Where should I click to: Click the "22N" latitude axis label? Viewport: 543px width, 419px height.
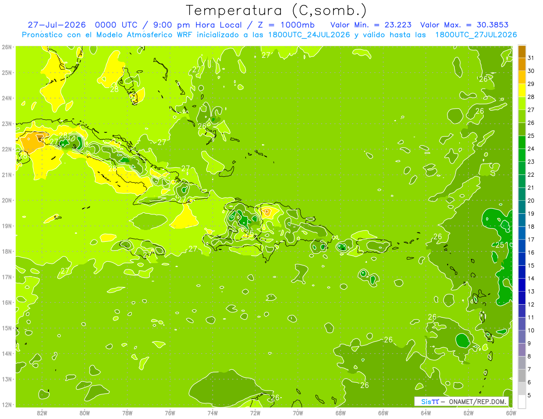coord(7,149)
